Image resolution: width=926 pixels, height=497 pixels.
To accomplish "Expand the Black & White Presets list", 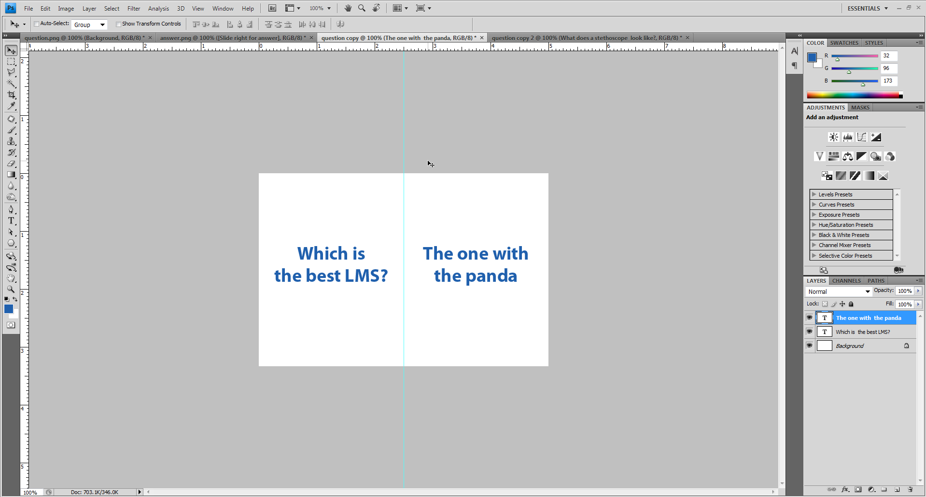I will point(814,235).
